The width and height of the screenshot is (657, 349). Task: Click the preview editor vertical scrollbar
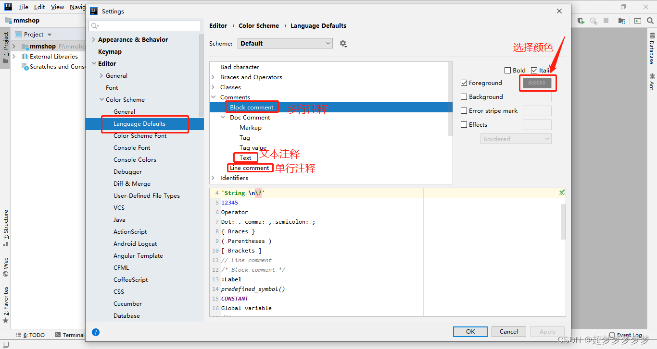(563, 221)
